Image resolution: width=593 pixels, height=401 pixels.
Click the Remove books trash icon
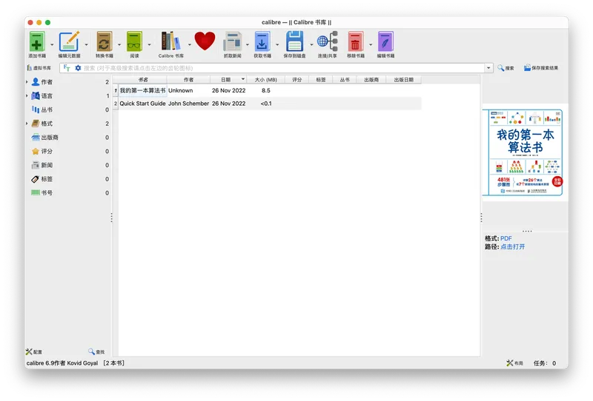355,41
